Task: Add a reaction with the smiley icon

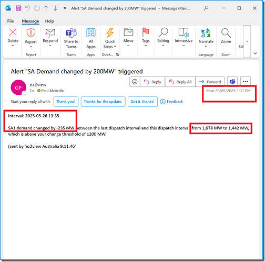Action: click(135, 82)
